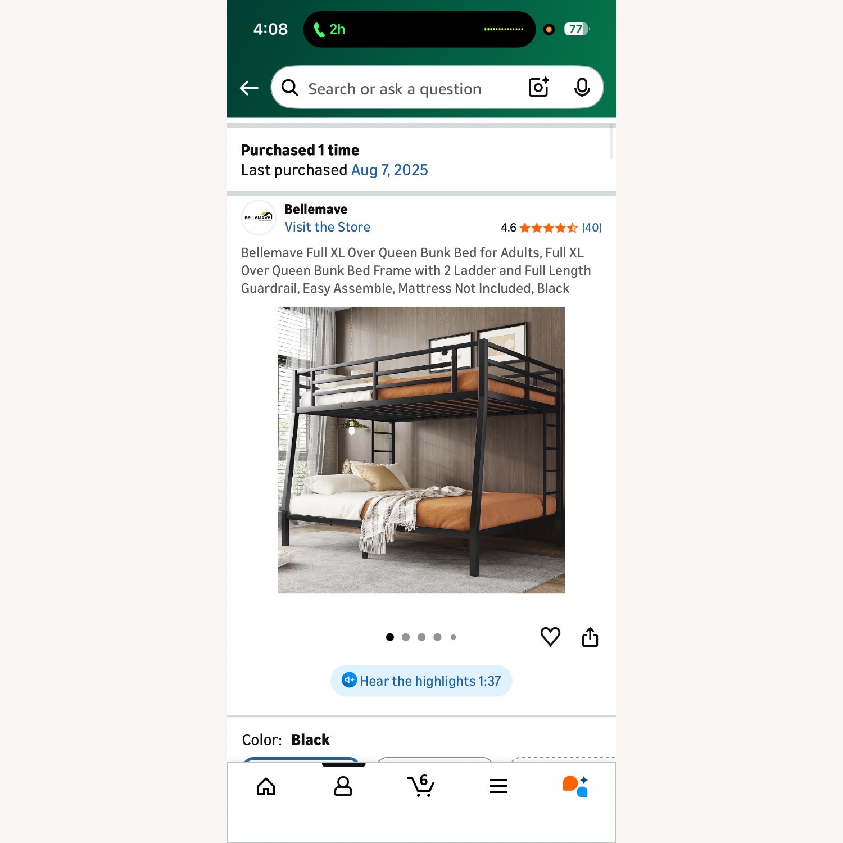843x843 pixels.
Task: Open the account profile tab
Action: pyautogui.click(x=343, y=786)
